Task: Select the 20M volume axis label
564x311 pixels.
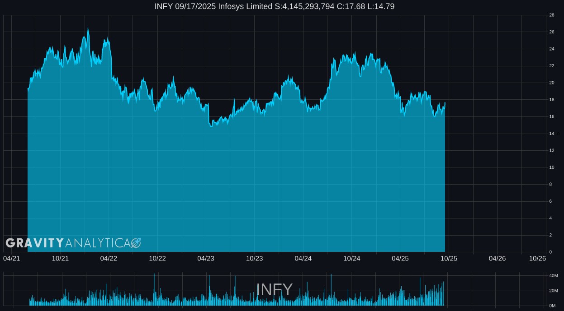Action: pyautogui.click(x=554, y=291)
